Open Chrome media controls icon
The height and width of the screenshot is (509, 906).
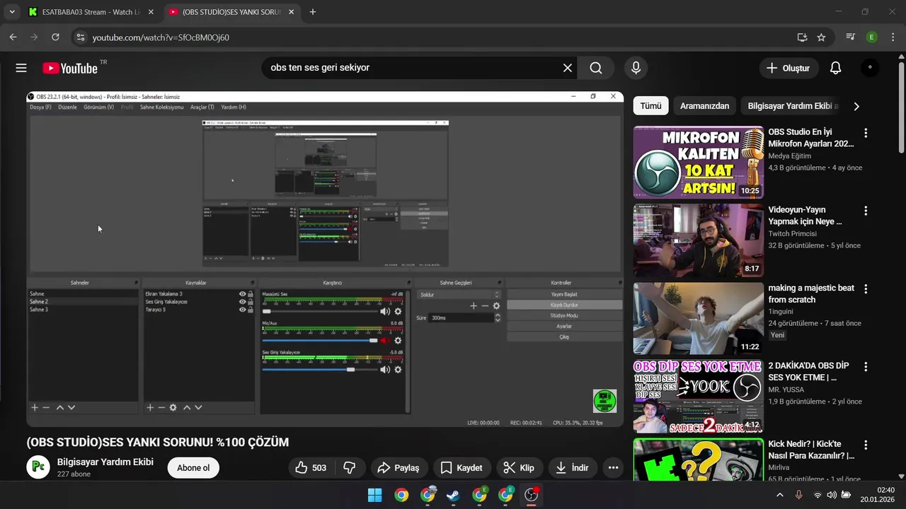pos(851,37)
